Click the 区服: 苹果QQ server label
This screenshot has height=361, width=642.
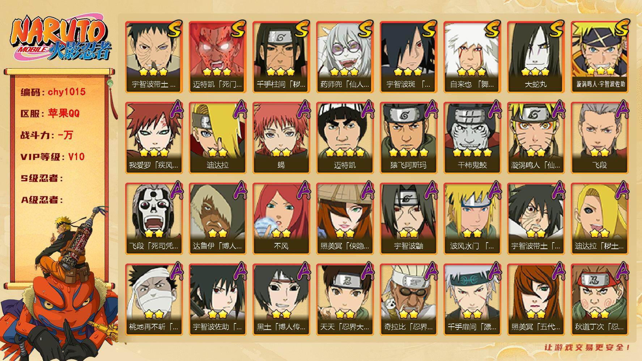pyautogui.click(x=50, y=113)
